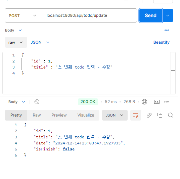
Task: Copy response link icon
Action: pyautogui.click(x=149, y=115)
